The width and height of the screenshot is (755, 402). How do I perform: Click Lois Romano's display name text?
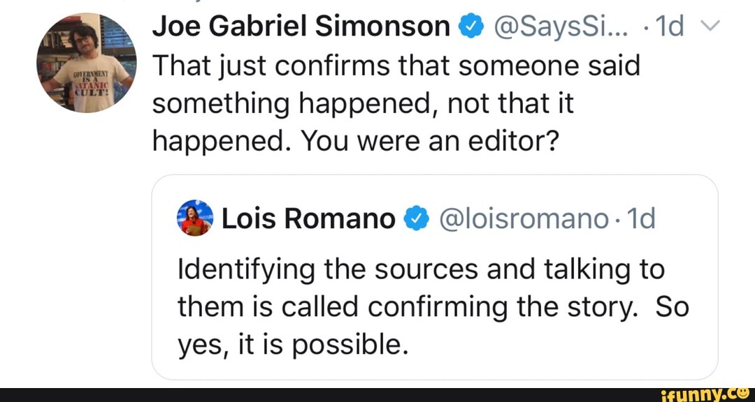(x=308, y=218)
